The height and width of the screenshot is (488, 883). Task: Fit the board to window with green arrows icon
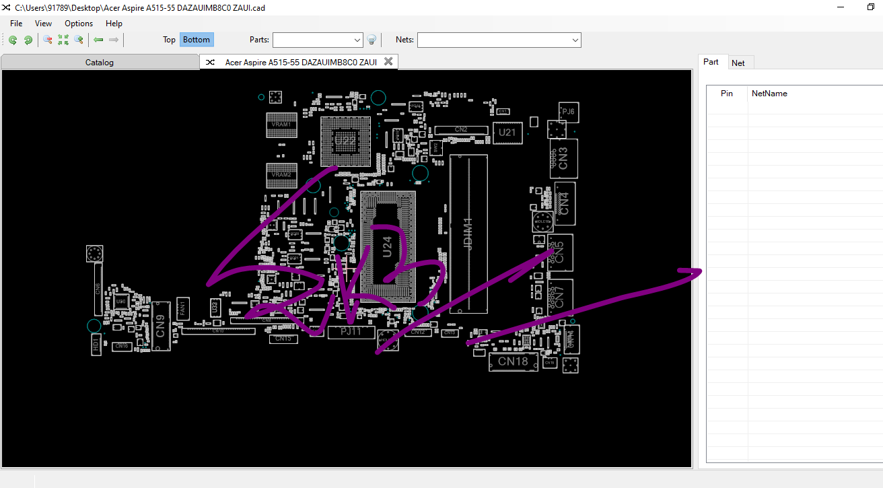[x=63, y=40]
